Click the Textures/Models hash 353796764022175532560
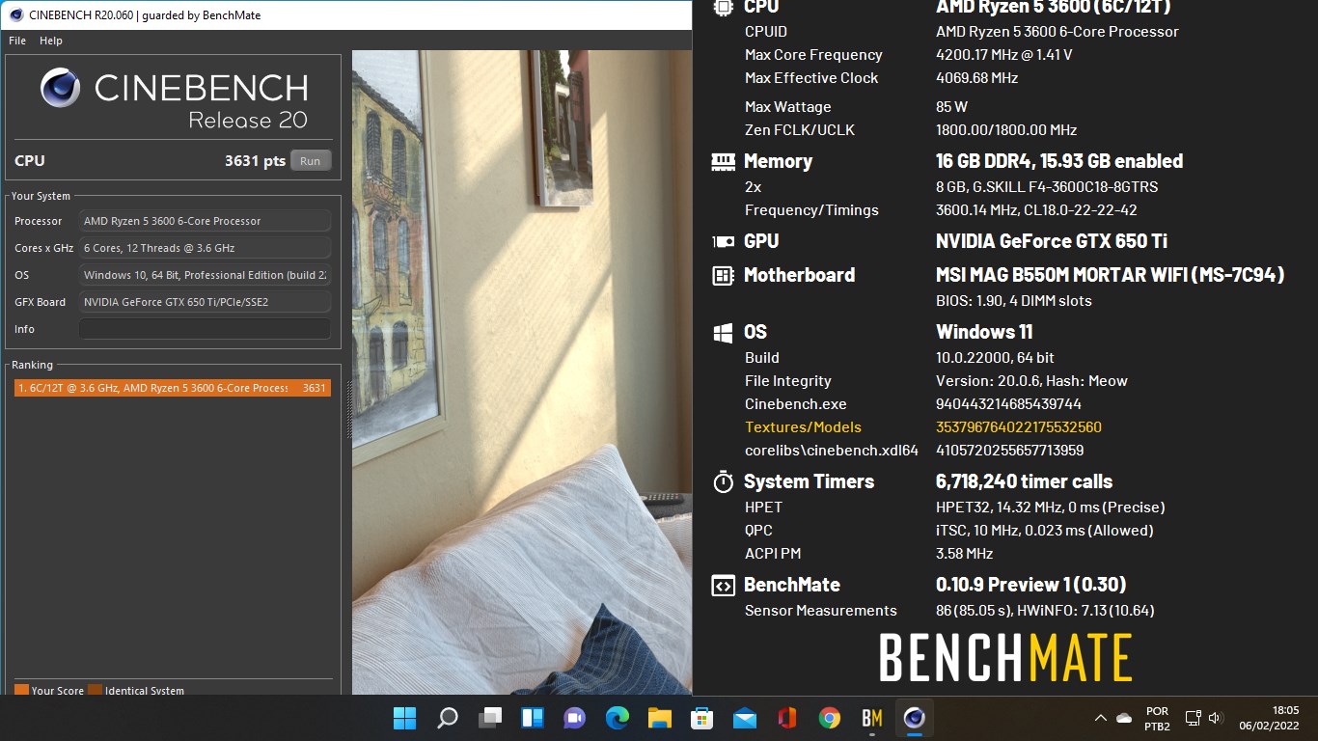 pyautogui.click(x=1019, y=427)
